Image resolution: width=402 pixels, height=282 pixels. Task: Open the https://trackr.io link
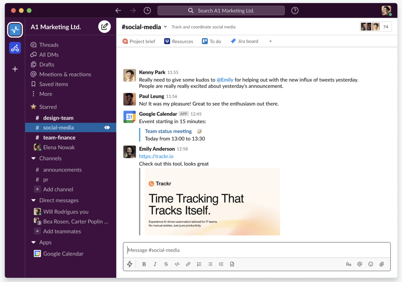(x=156, y=156)
